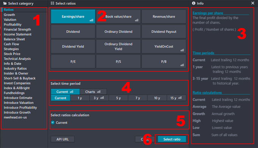Switch to the Charts tab
258x148 pixels.
click(93, 92)
